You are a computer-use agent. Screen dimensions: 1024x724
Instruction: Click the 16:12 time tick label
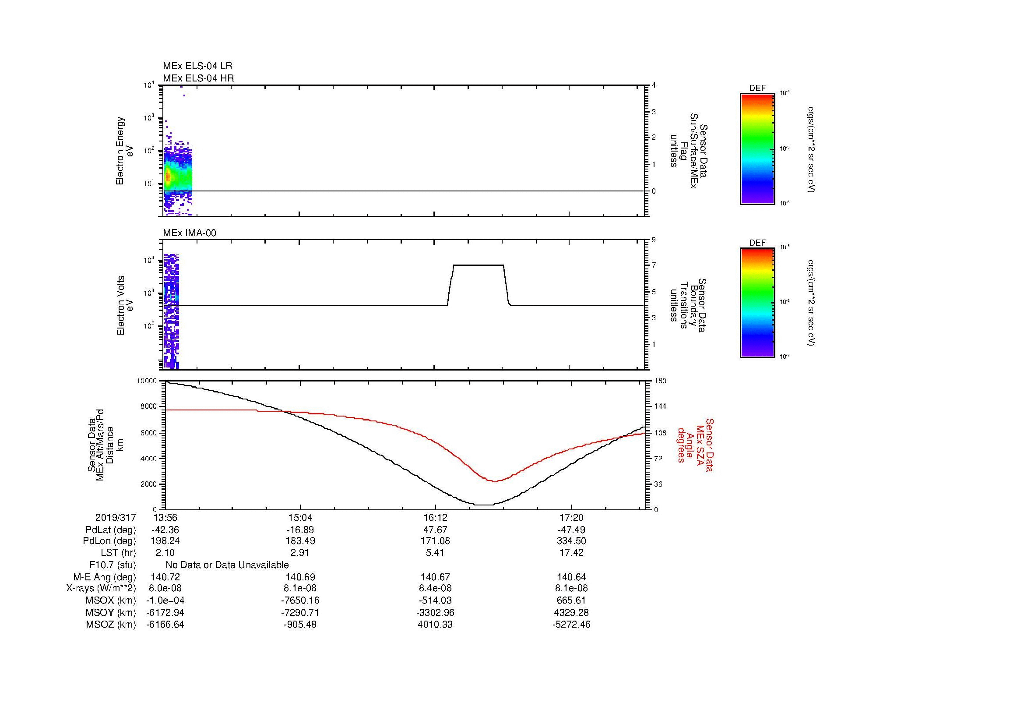pos(435,517)
